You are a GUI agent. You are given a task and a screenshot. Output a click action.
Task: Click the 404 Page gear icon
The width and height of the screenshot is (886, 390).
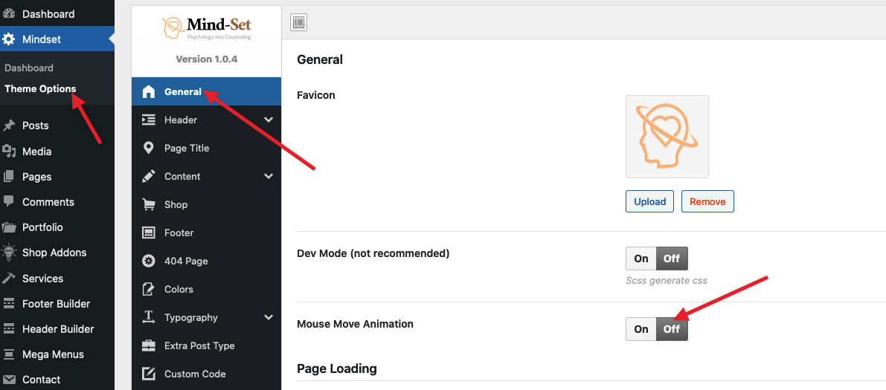149,261
